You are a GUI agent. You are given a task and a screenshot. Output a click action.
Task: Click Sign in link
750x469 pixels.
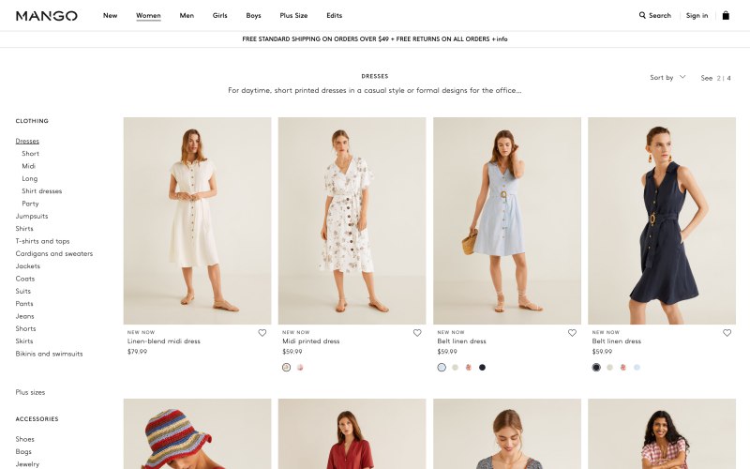[697, 15]
